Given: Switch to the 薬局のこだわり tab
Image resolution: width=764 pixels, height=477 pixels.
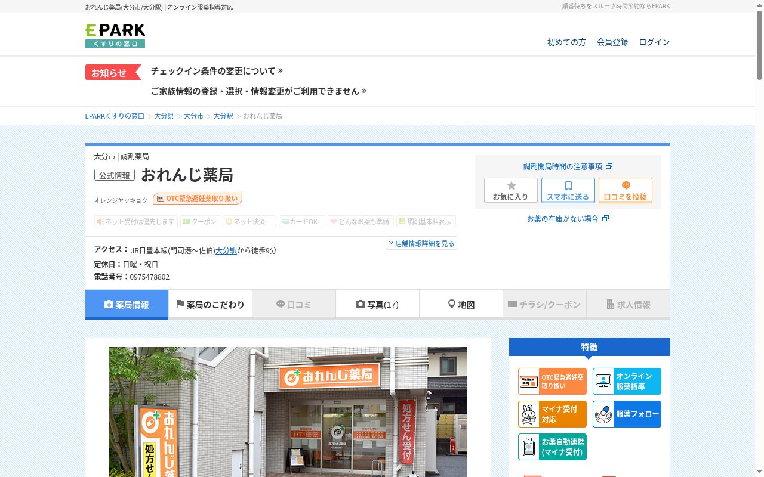Looking at the screenshot, I should tap(210, 305).
